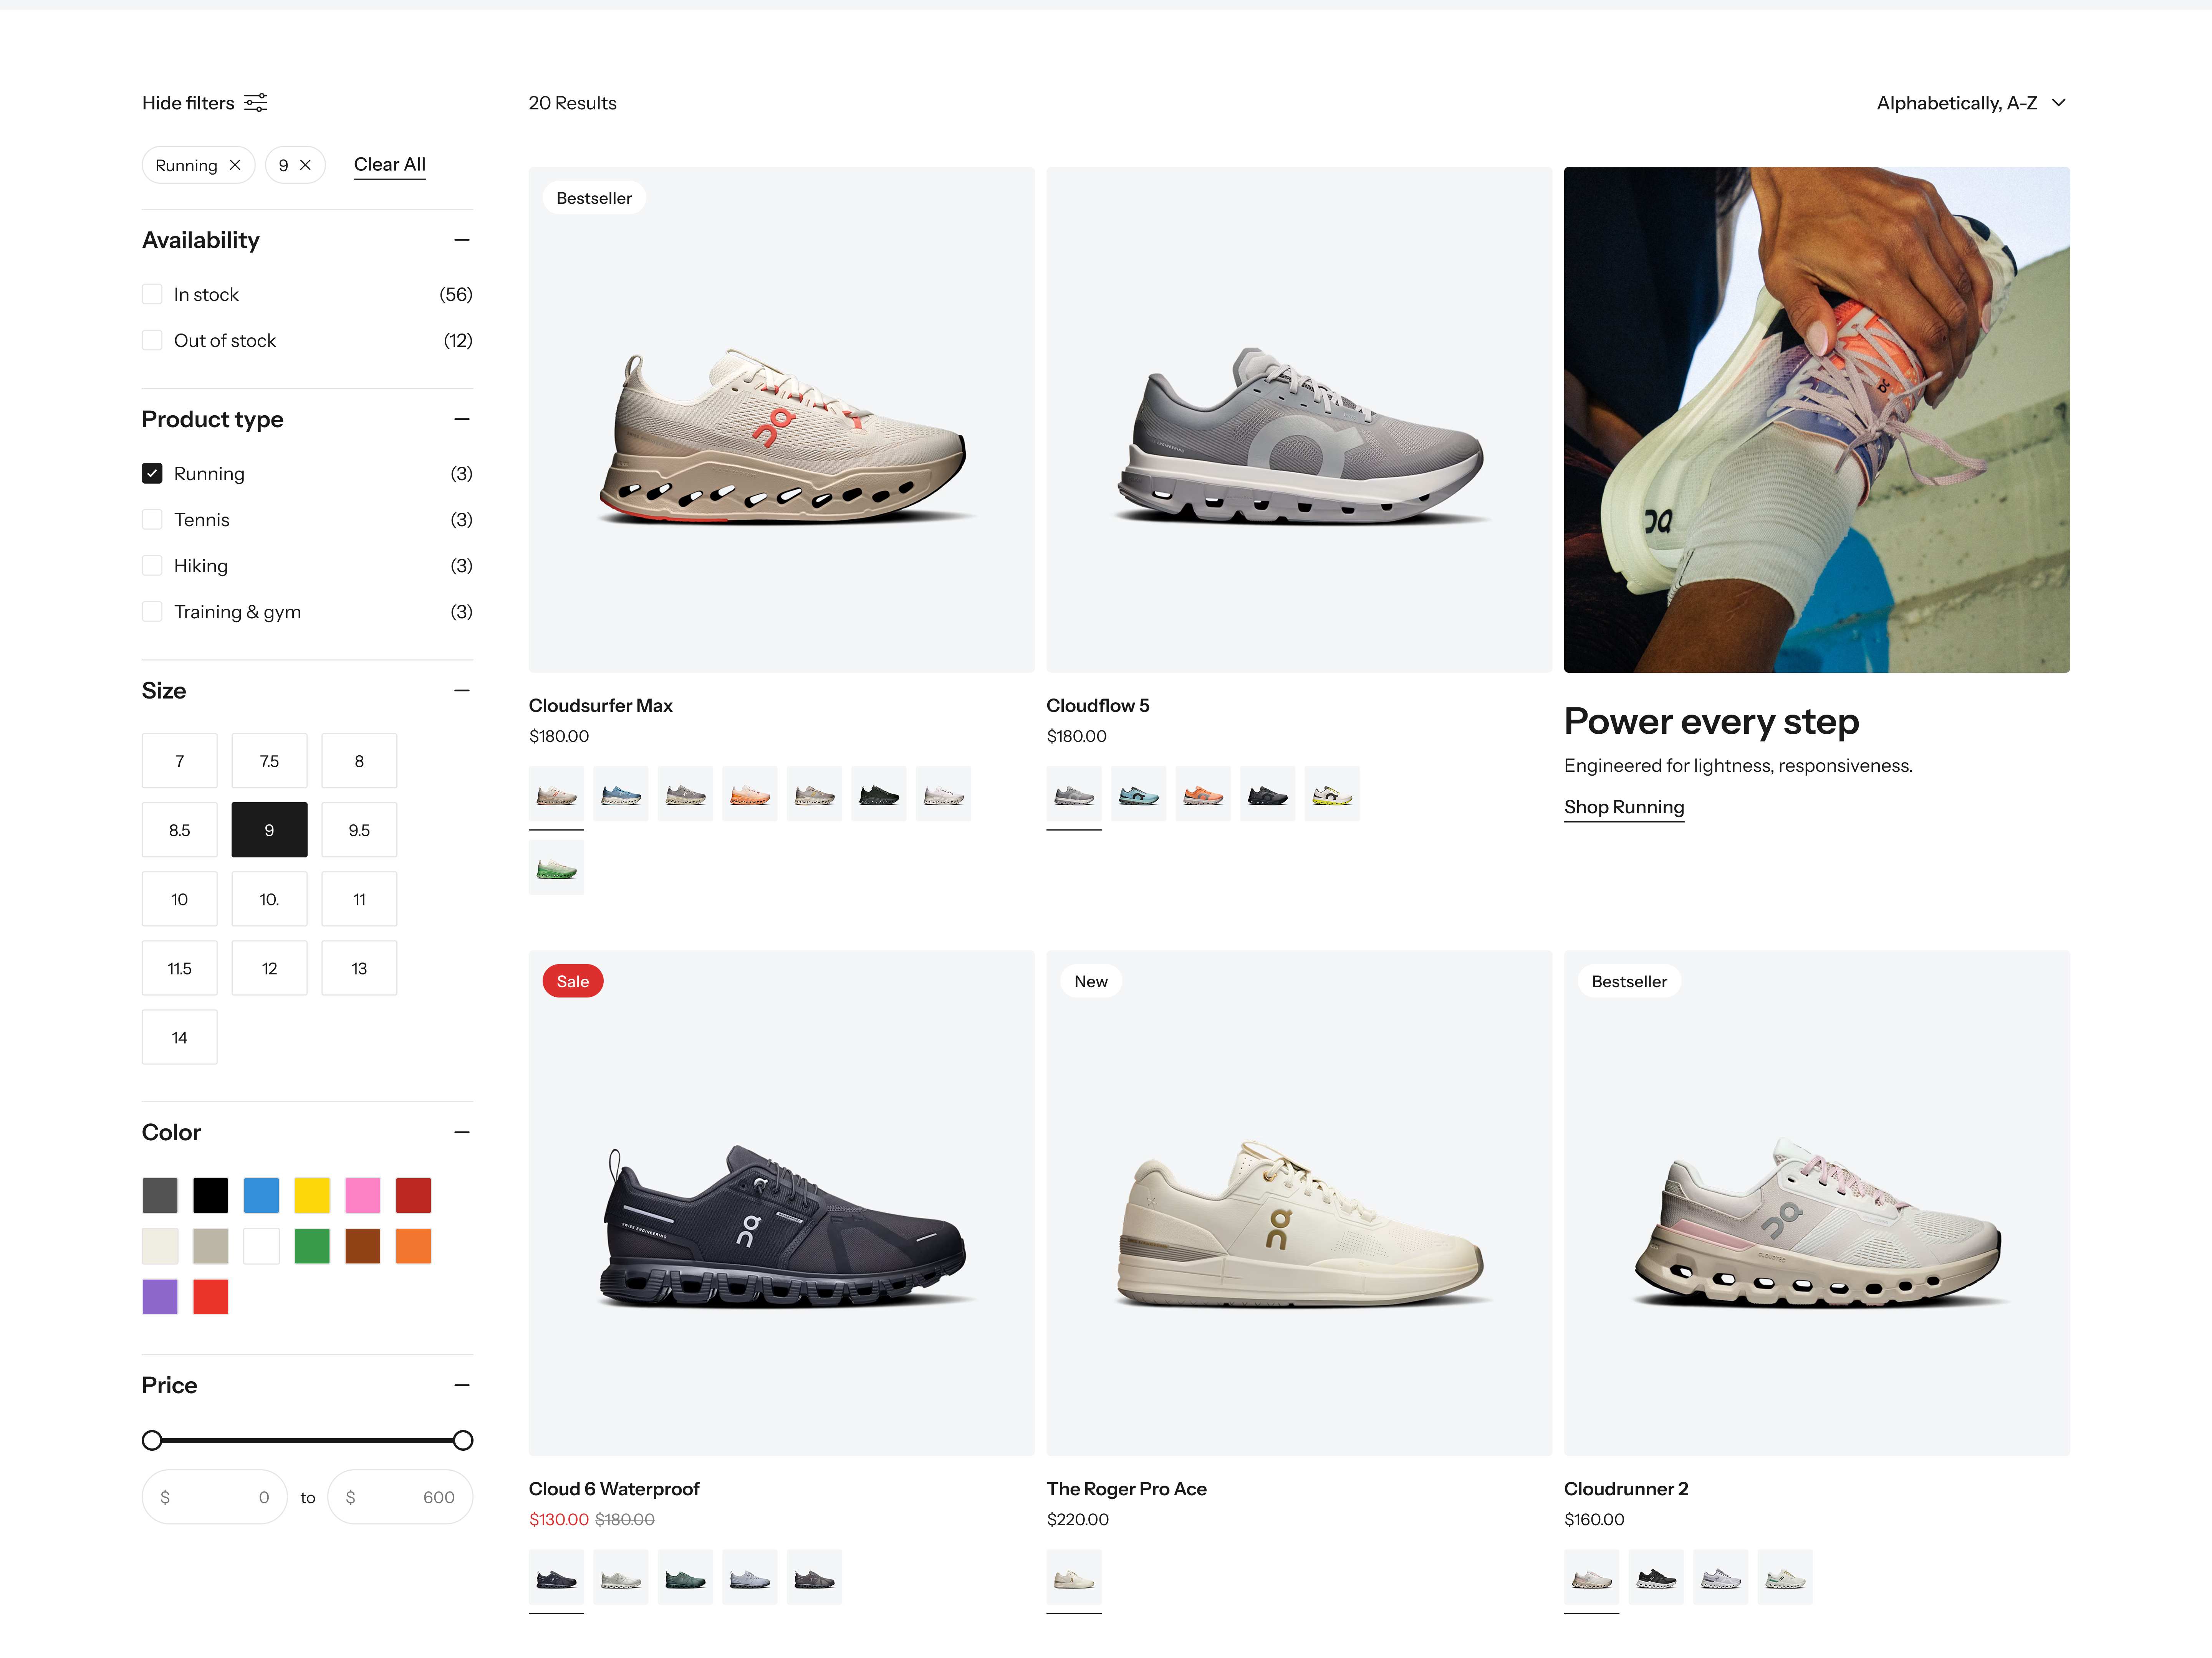Click the maximum price input field
This screenshot has height=1658, width=2212.
click(400, 1497)
